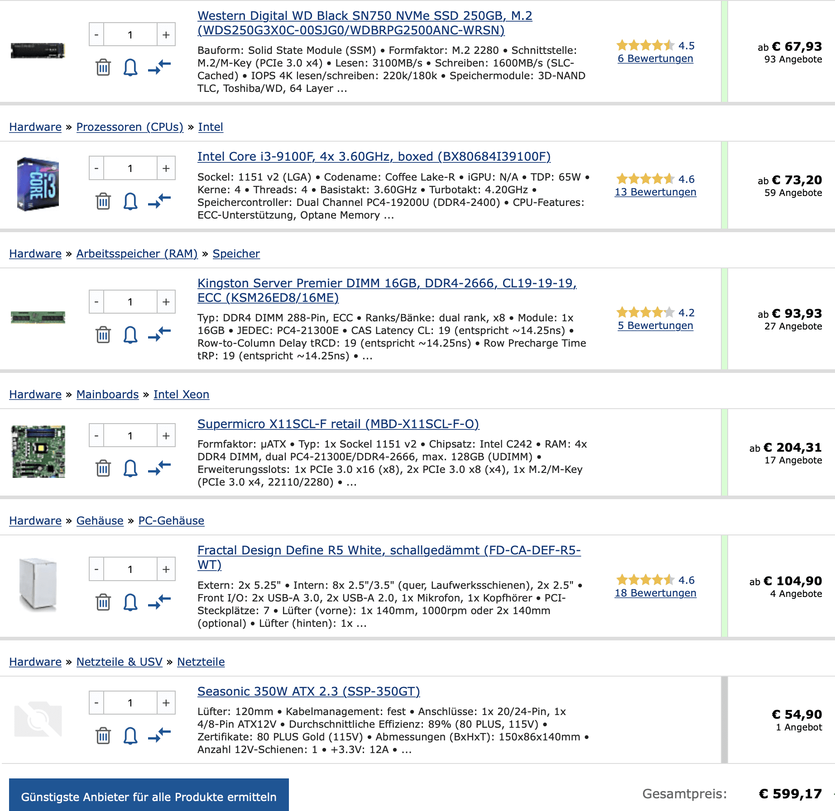View 13 Bewertungen for Intel i3-9100F
This screenshot has height=811, width=835.
pyautogui.click(x=655, y=192)
